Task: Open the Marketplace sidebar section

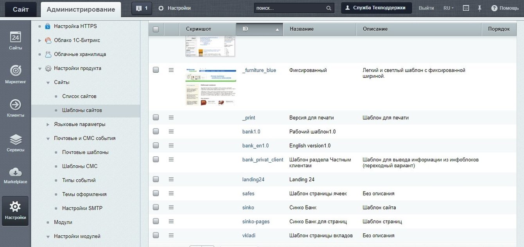Action: pyautogui.click(x=15, y=175)
